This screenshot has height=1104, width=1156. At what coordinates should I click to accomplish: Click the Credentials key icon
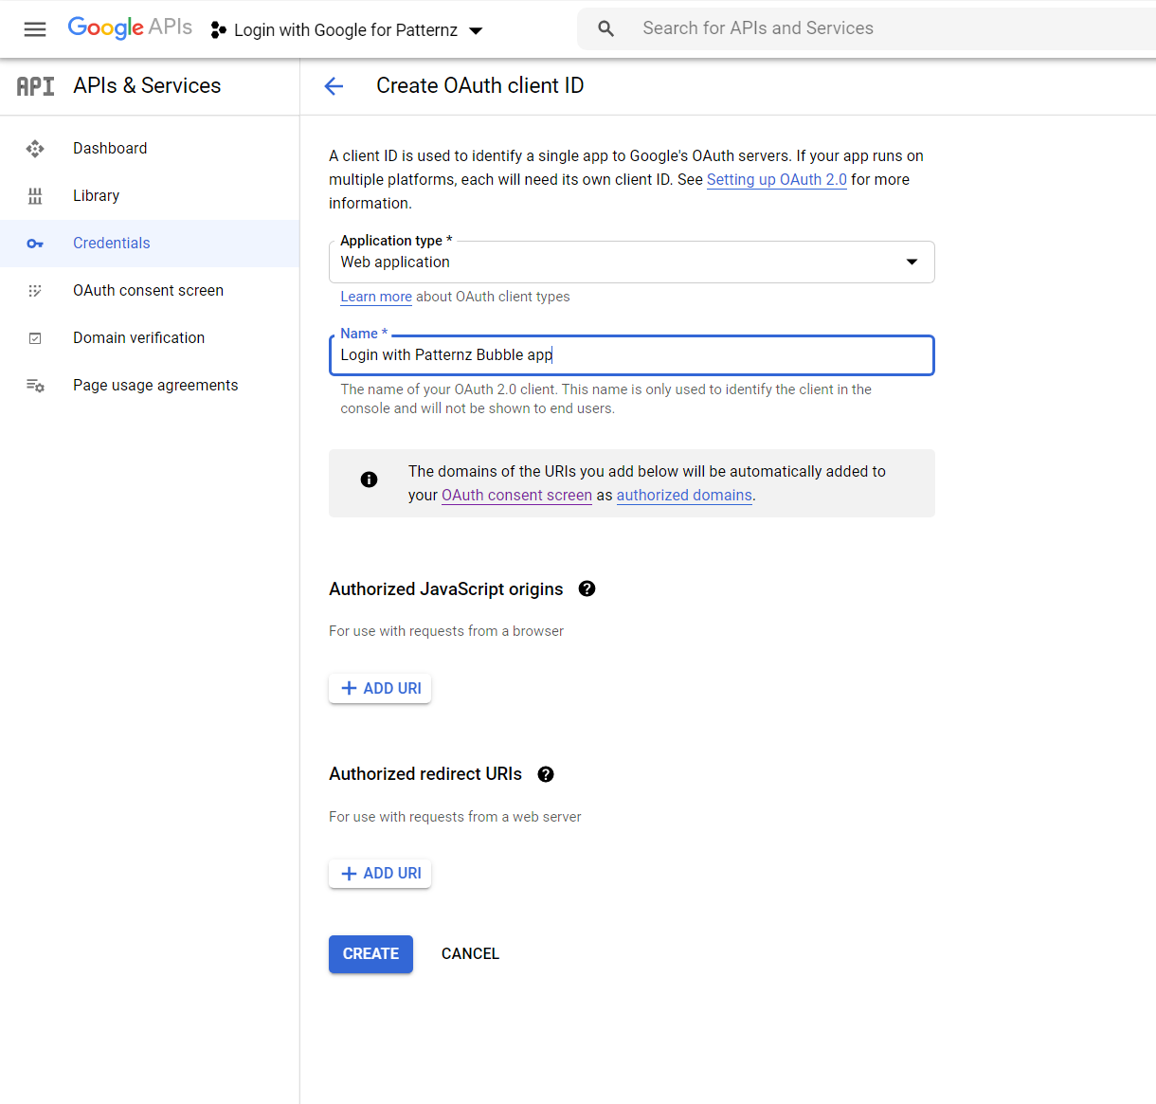click(x=35, y=244)
